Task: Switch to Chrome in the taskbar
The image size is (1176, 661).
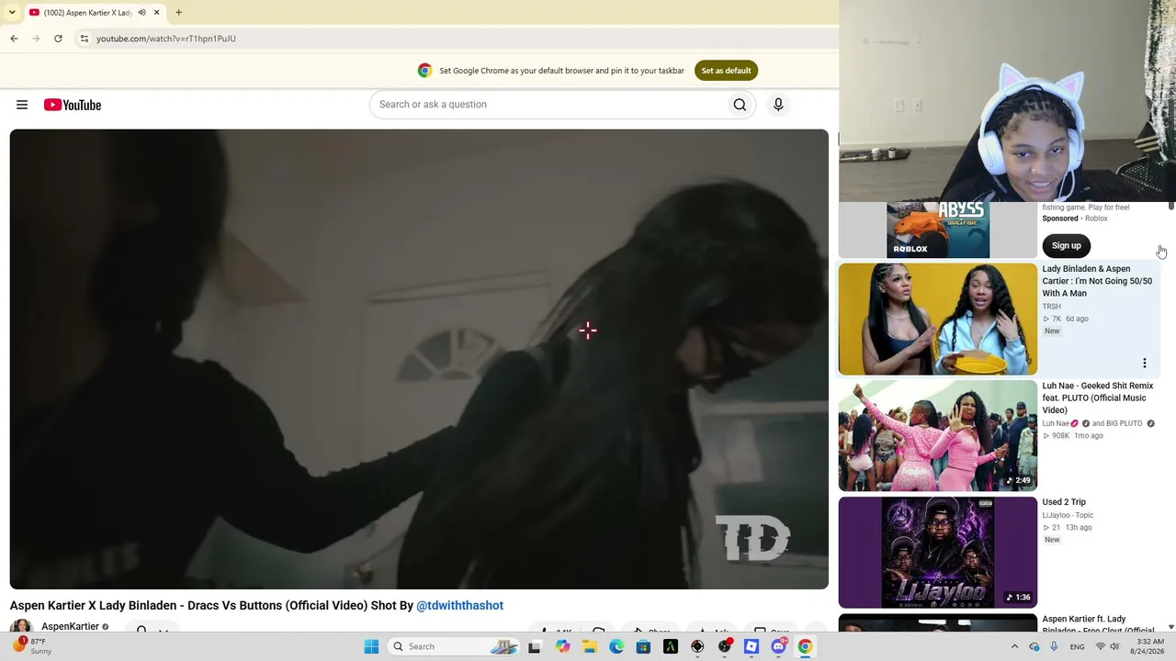Action: [x=805, y=646]
